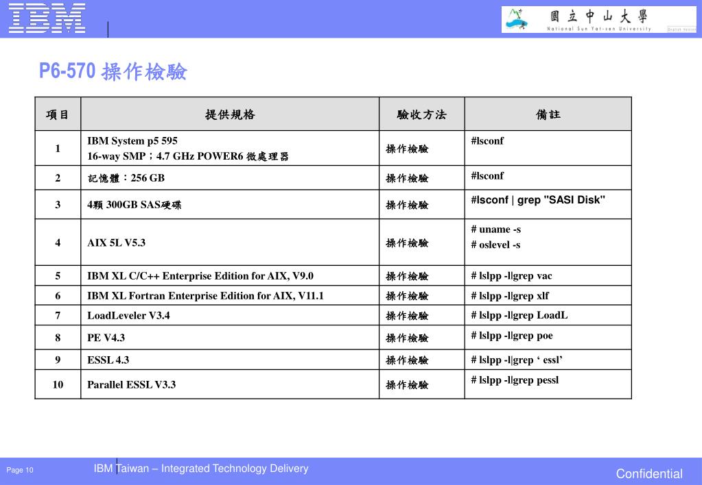Click the IBM logo in header
The width and height of the screenshot is (702, 485).
(x=47, y=18)
